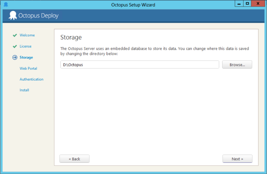Go to the Welcome step

27,35
